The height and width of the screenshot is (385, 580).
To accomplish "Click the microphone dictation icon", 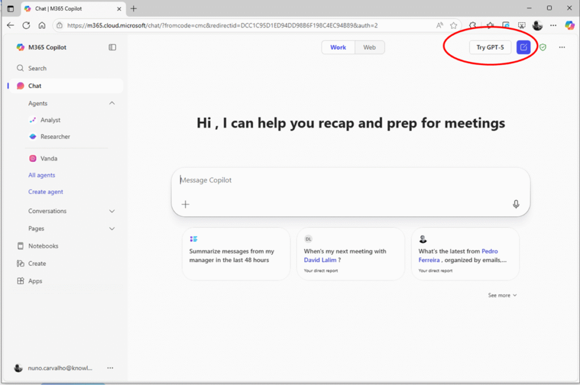I will point(516,204).
